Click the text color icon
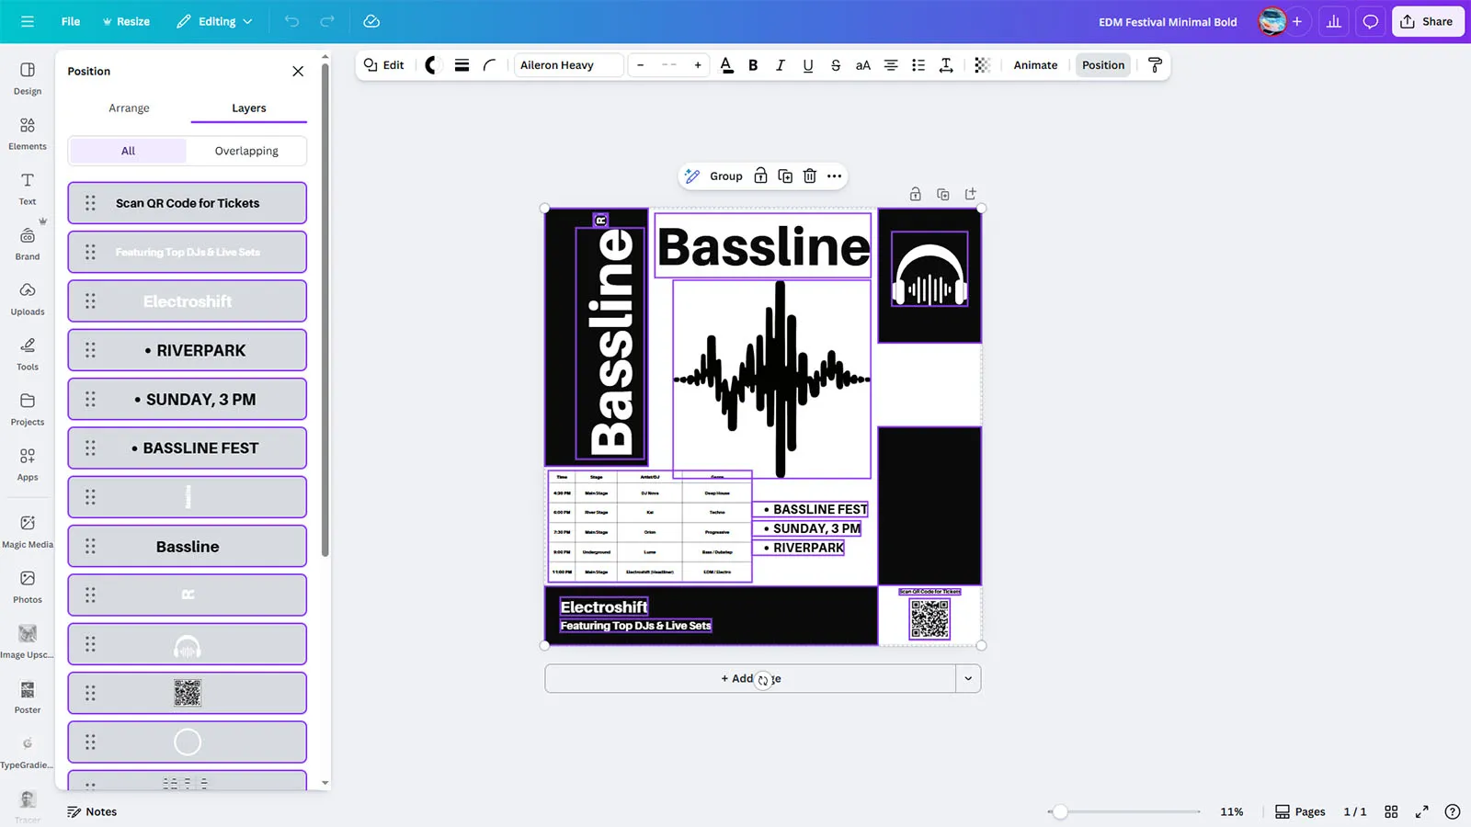Viewport: 1471px width, 827px height. point(726,65)
